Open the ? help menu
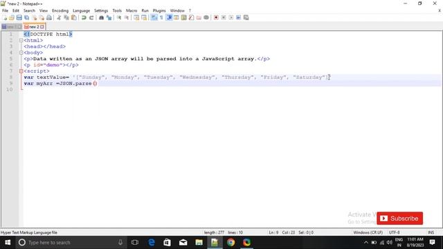The image size is (443, 249). [190, 10]
